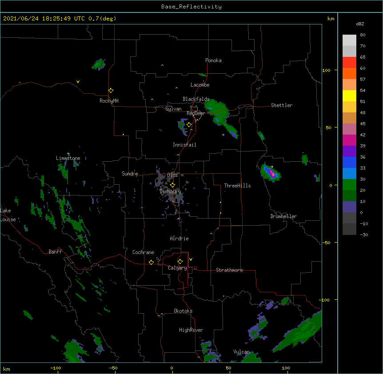Click the Blackfalds label

click(x=196, y=99)
